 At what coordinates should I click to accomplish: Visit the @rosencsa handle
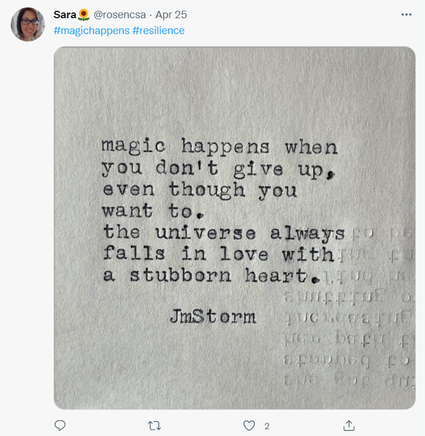point(119,15)
